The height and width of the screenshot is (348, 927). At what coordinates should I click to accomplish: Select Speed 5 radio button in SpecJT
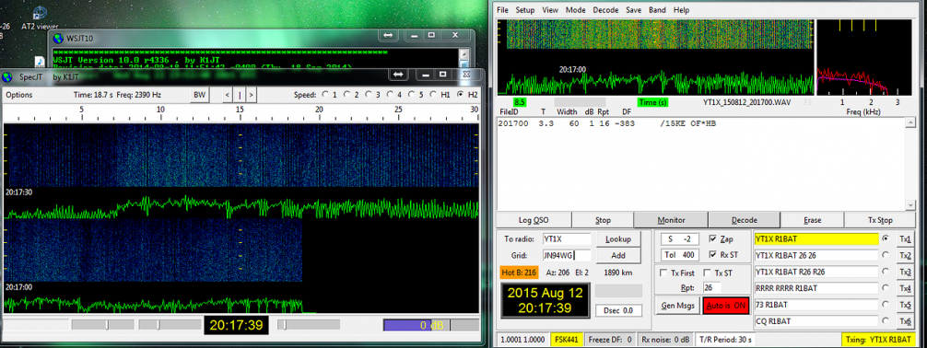click(x=413, y=95)
